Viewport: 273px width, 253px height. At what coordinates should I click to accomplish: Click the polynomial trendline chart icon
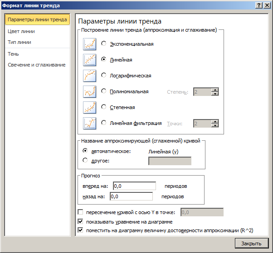[89, 91]
